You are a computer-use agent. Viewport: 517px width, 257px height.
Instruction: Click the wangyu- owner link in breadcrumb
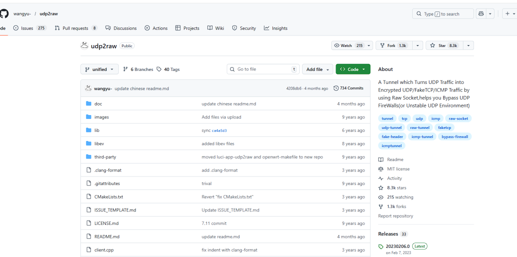[22, 14]
